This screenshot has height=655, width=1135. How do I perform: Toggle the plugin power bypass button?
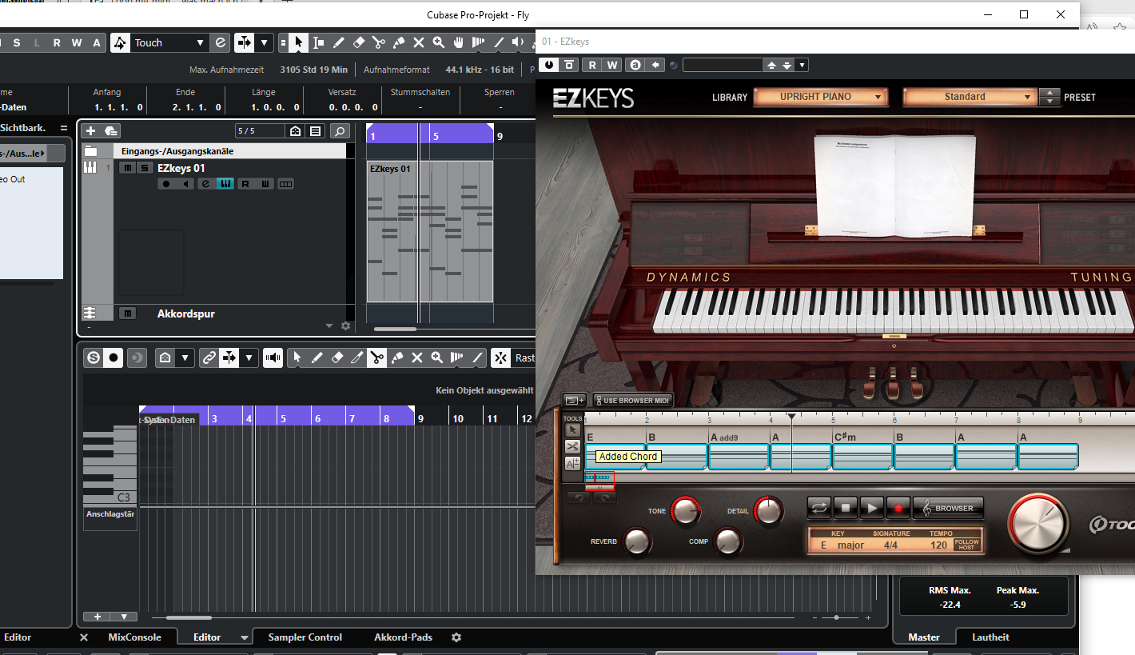coord(548,65)
